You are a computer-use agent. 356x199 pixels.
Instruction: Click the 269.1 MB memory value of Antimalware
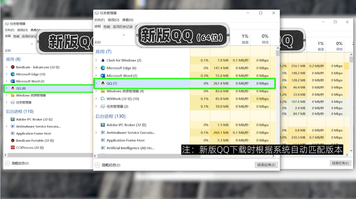tap(221, 133)
